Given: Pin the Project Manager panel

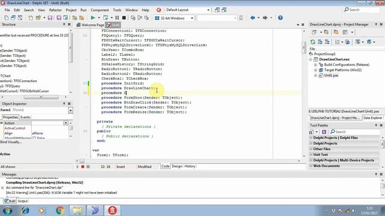Looking at the screenshot, I should [x=376, y=25].
